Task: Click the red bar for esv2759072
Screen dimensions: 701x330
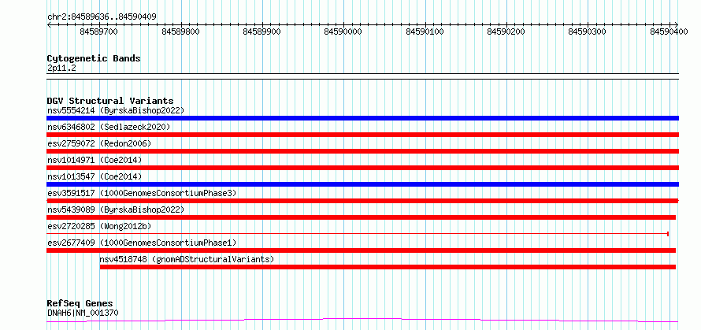Action: (x=362, y=151)
